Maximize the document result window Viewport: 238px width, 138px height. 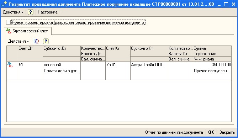226,4
